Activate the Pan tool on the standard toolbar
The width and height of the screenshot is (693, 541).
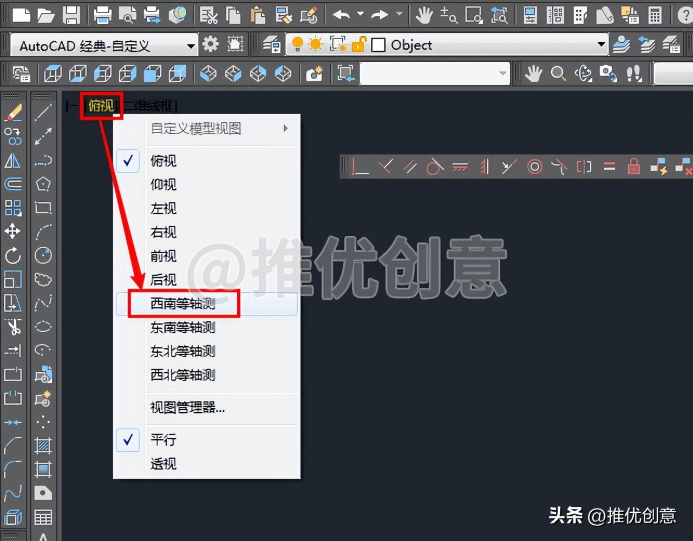(x=425, y=15)
